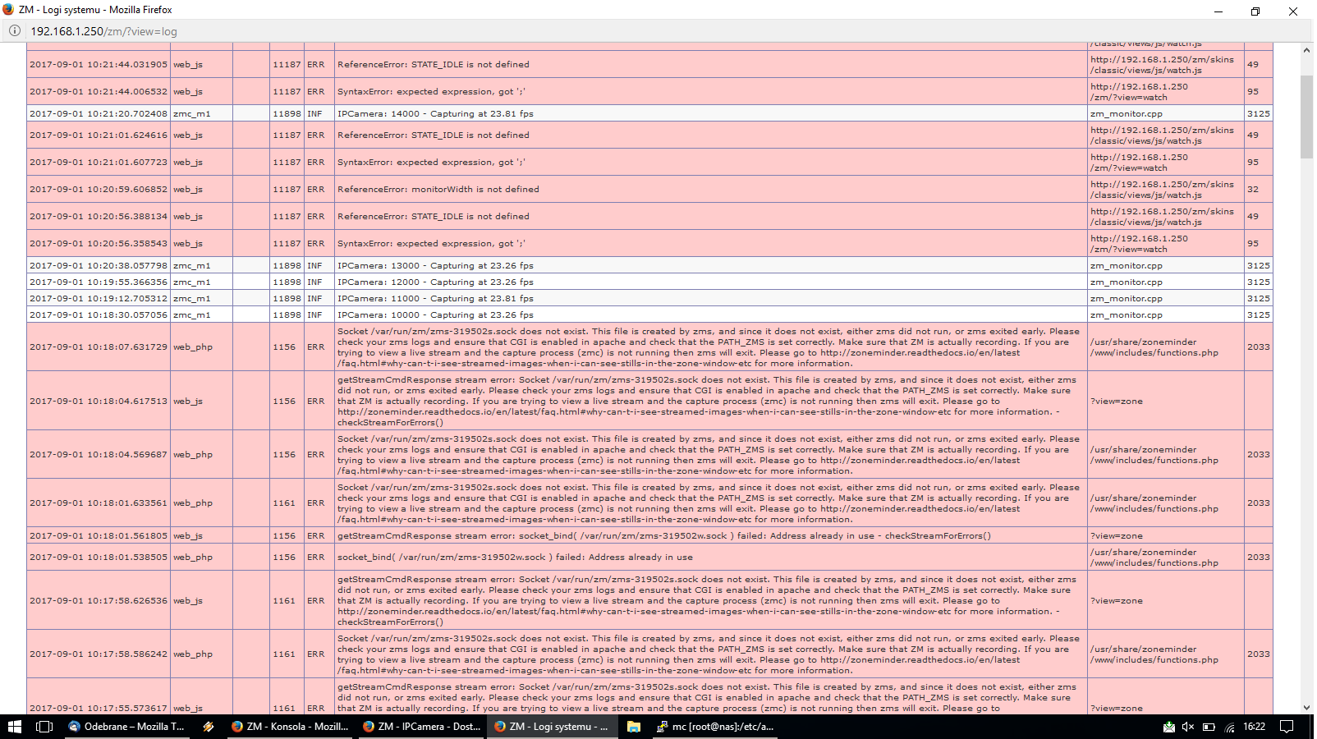Click functions.php file path at 10:18:01.538505
The height and width of the screenshot is (739, 1317).
[1154, 558]
